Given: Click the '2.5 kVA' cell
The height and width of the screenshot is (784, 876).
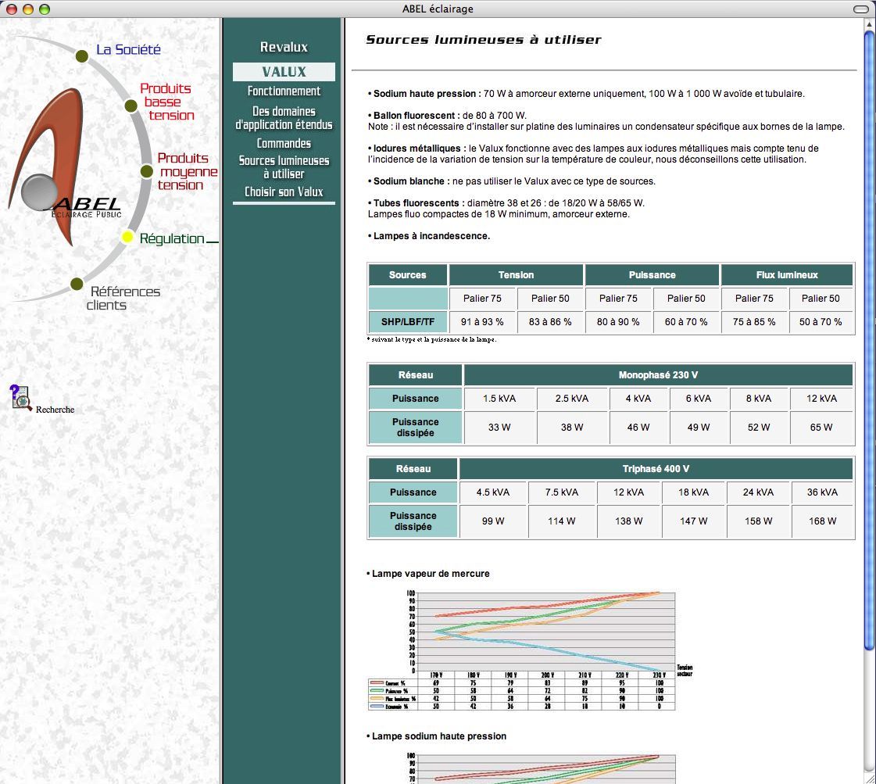Looking at the screenshot, I should click(x=572, y=399).
